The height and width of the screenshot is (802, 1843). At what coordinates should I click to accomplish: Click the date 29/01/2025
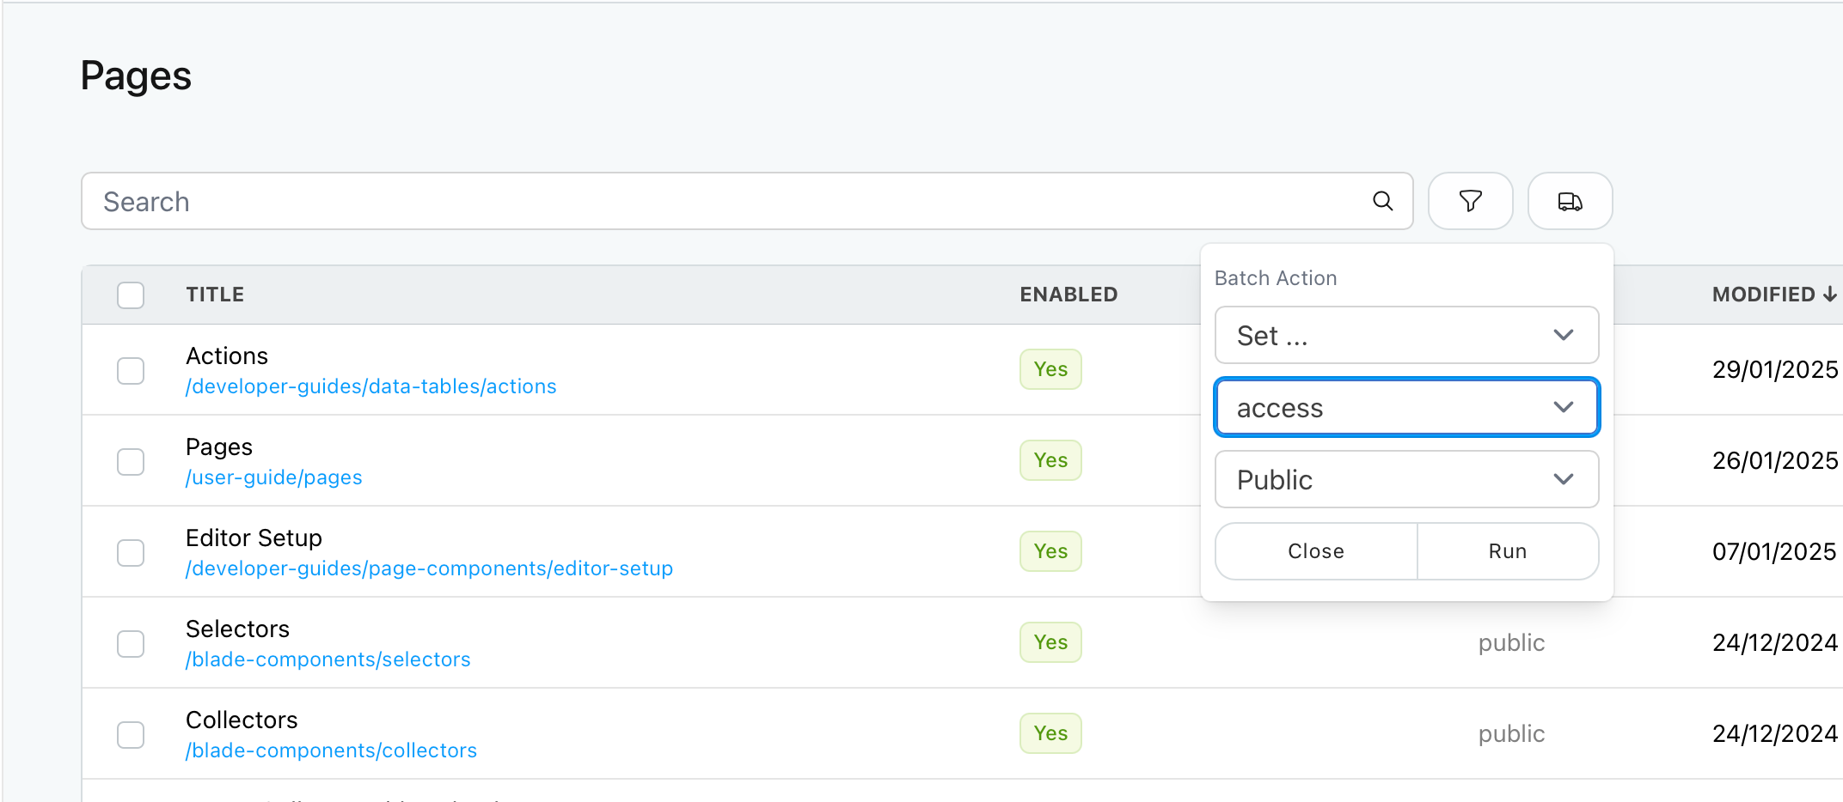[x=1775, y=370]
